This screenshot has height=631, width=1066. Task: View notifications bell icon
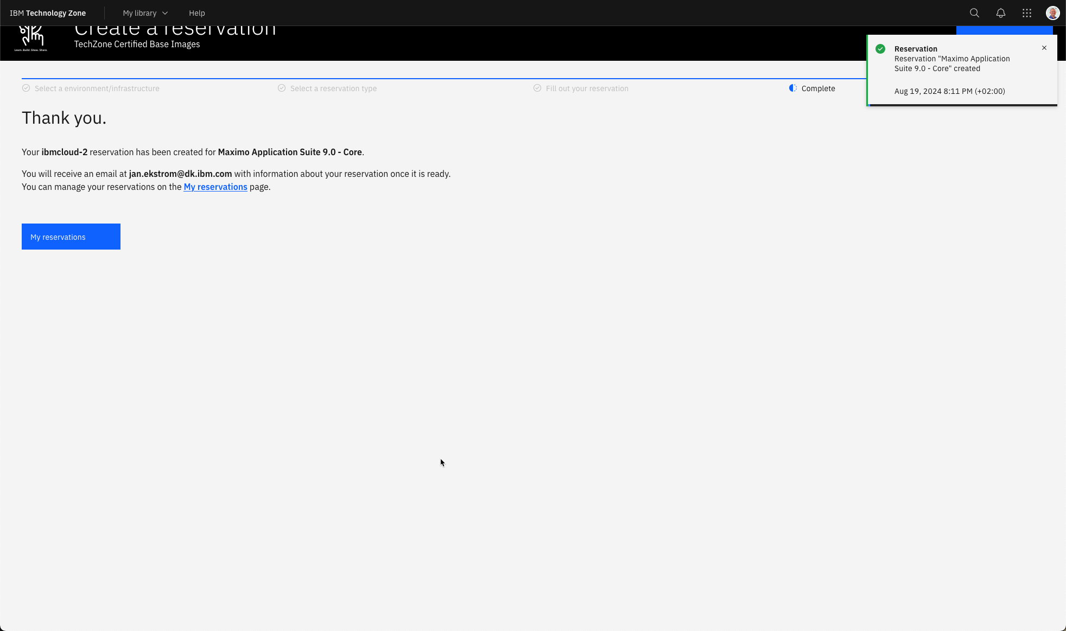point(1001,13)
